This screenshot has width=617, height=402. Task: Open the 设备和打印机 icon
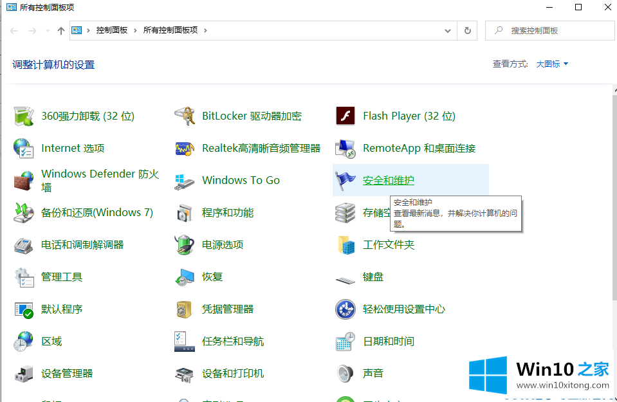[x=185, y=375]
